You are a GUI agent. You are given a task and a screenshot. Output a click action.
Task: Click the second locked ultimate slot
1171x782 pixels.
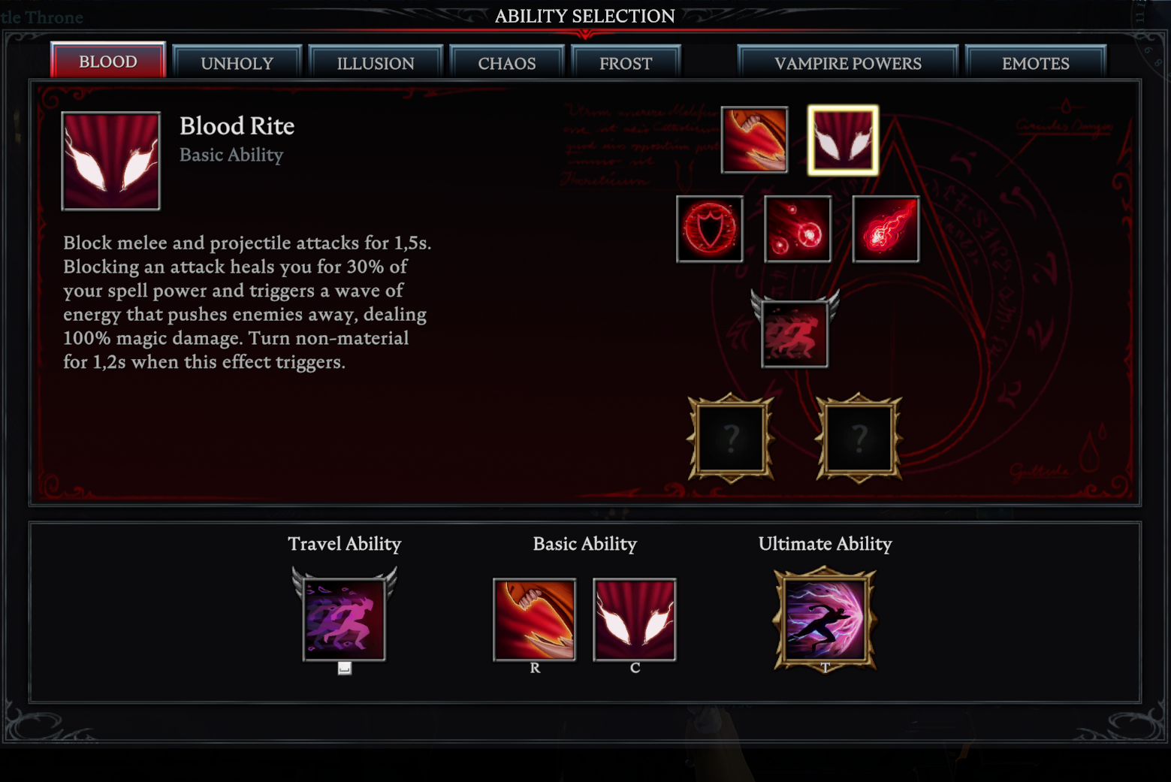(859, 438)
